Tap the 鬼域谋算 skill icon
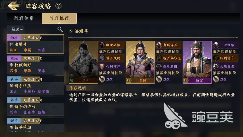This screenshot has width=243, height=137. pyautogui.click(x=159, y=45)
